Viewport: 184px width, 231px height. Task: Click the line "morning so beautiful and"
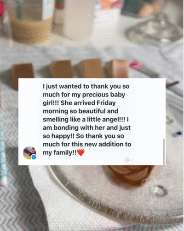click(x=80, y=111)
